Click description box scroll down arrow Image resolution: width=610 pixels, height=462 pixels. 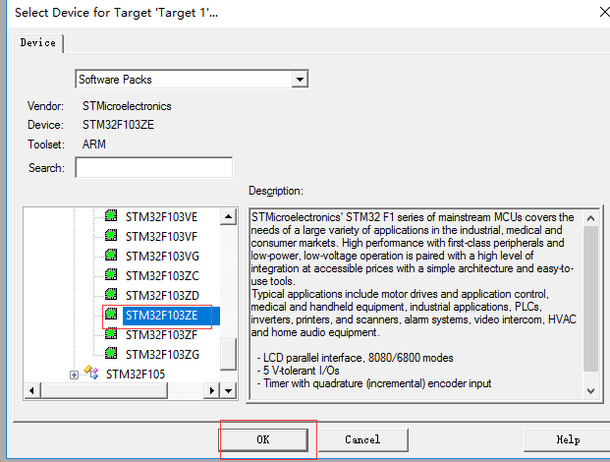point(591,391)
